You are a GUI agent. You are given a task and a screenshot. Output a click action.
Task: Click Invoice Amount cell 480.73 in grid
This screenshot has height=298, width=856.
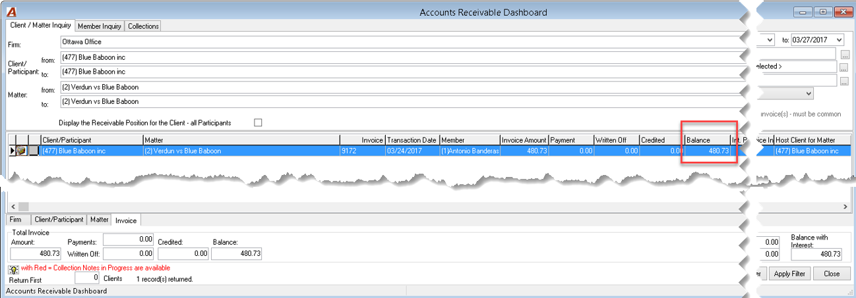524,151
